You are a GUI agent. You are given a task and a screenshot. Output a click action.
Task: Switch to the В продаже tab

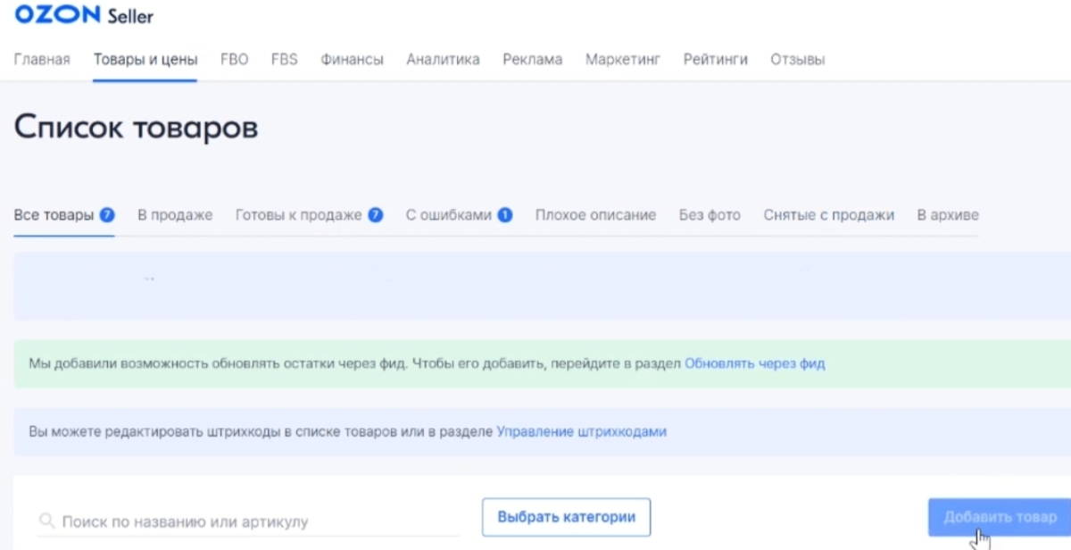pos(175,215)
